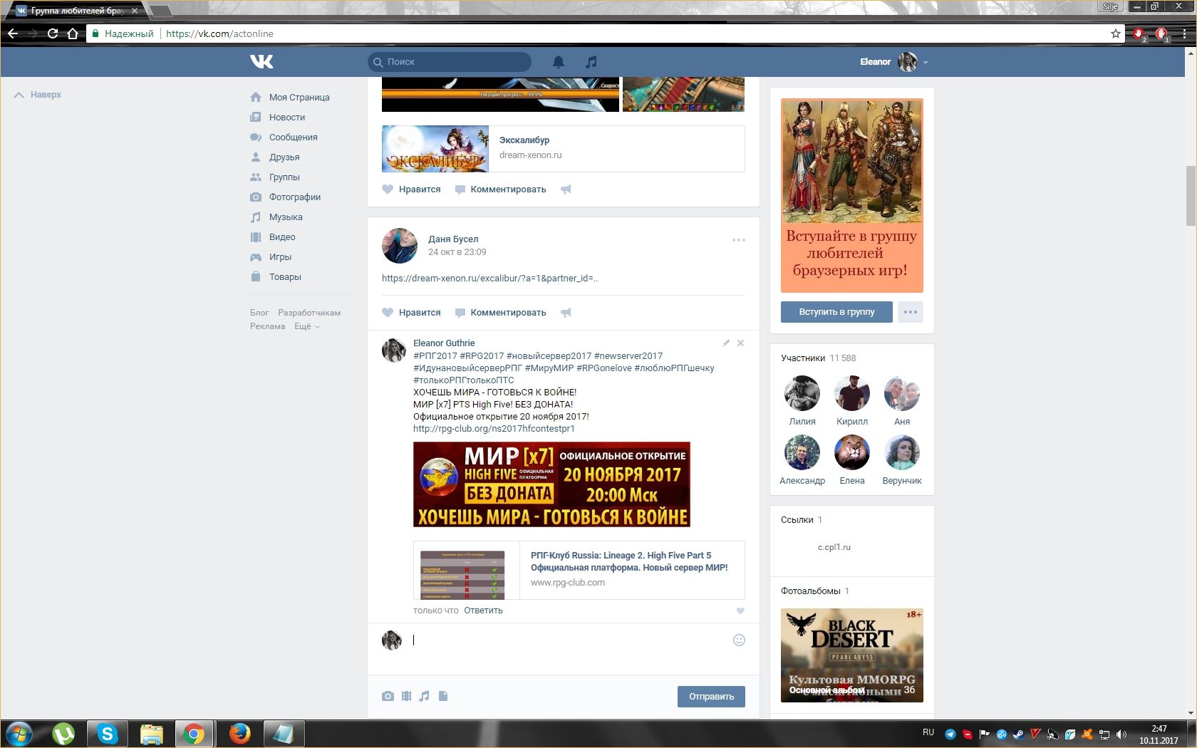This screenshot has height=748, width=1197.
Task: Open the Black Desert photo album
Action: (852, 655)
